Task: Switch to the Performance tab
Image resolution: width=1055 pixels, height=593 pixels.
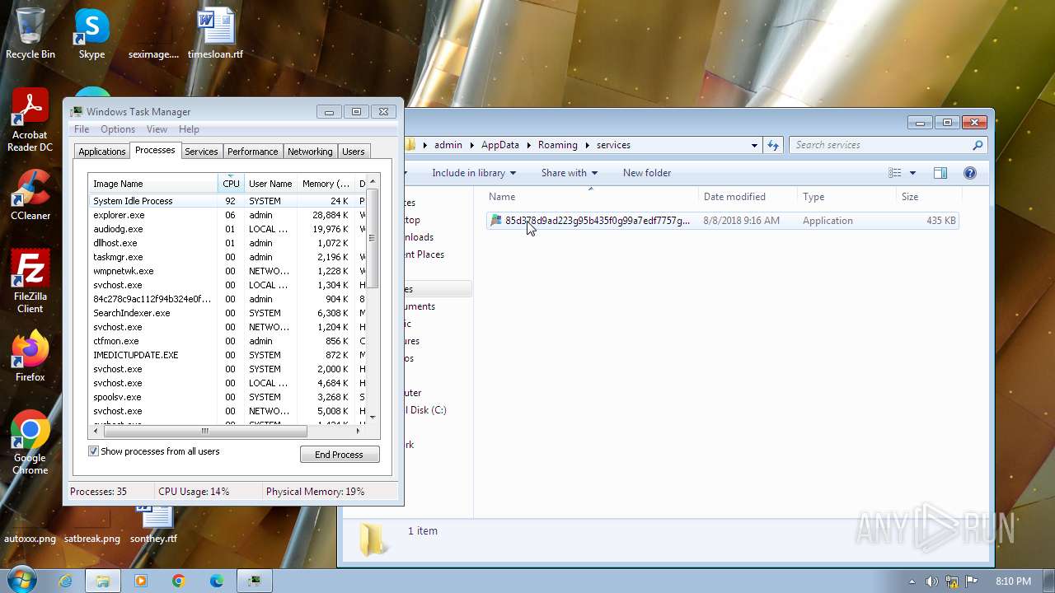Action: pos(253,152)
